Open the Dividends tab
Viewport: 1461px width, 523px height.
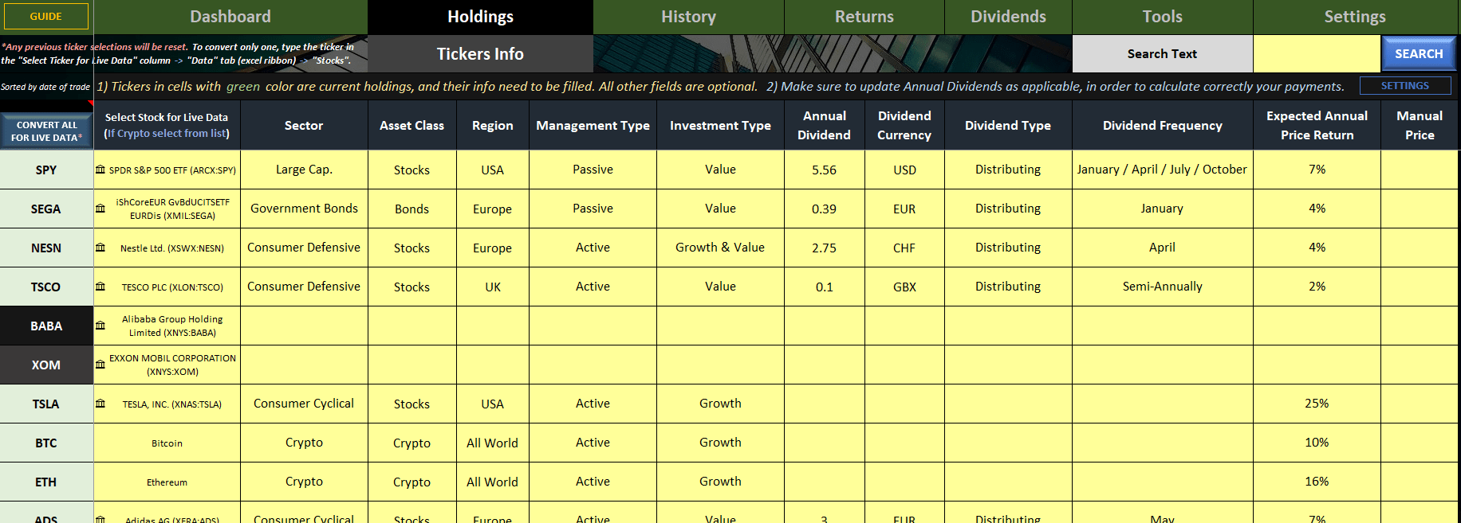tap(1008, 17)
